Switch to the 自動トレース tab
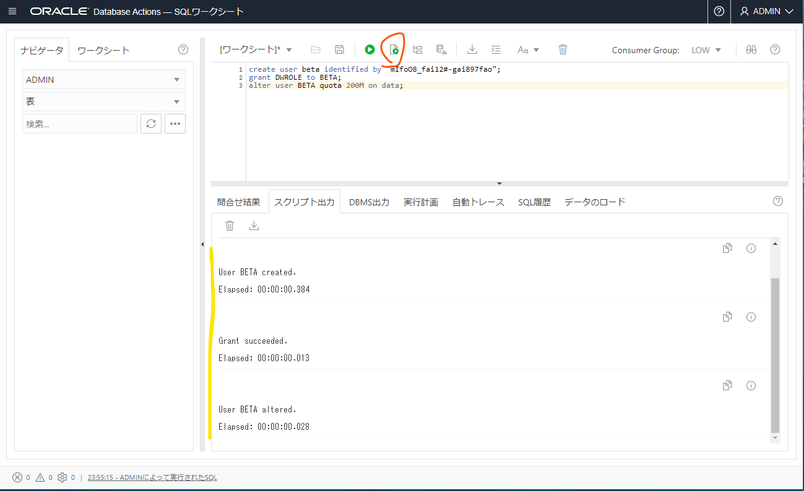Image resolution: width=804 pixels, height=491 pixels. pos(478,202)
